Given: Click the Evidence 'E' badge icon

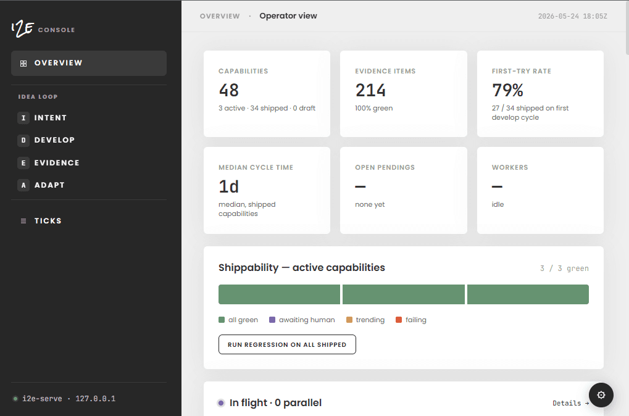Looking at the screenshot, I should click(x=23, y=163).
